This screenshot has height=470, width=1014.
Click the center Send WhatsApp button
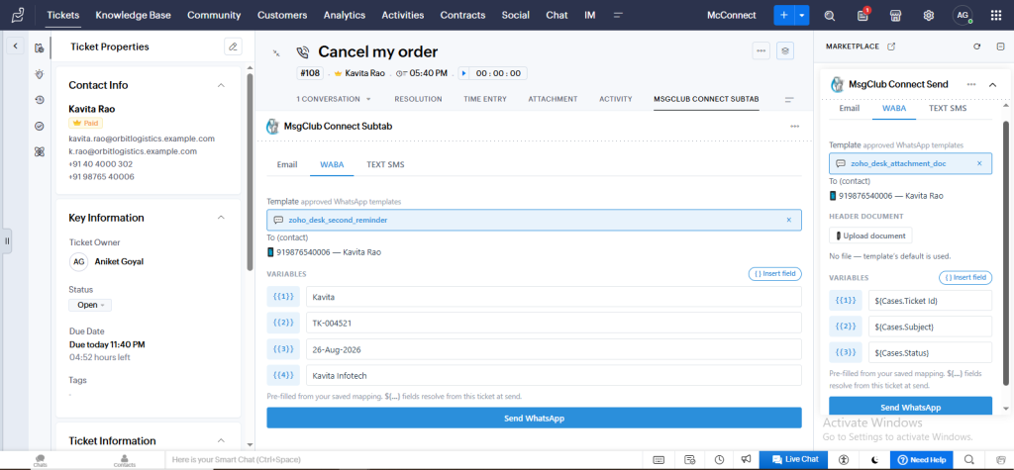(534, 419)
